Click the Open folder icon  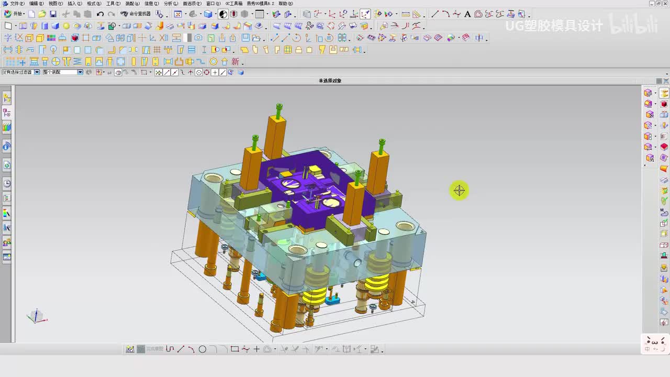(42, 14)
